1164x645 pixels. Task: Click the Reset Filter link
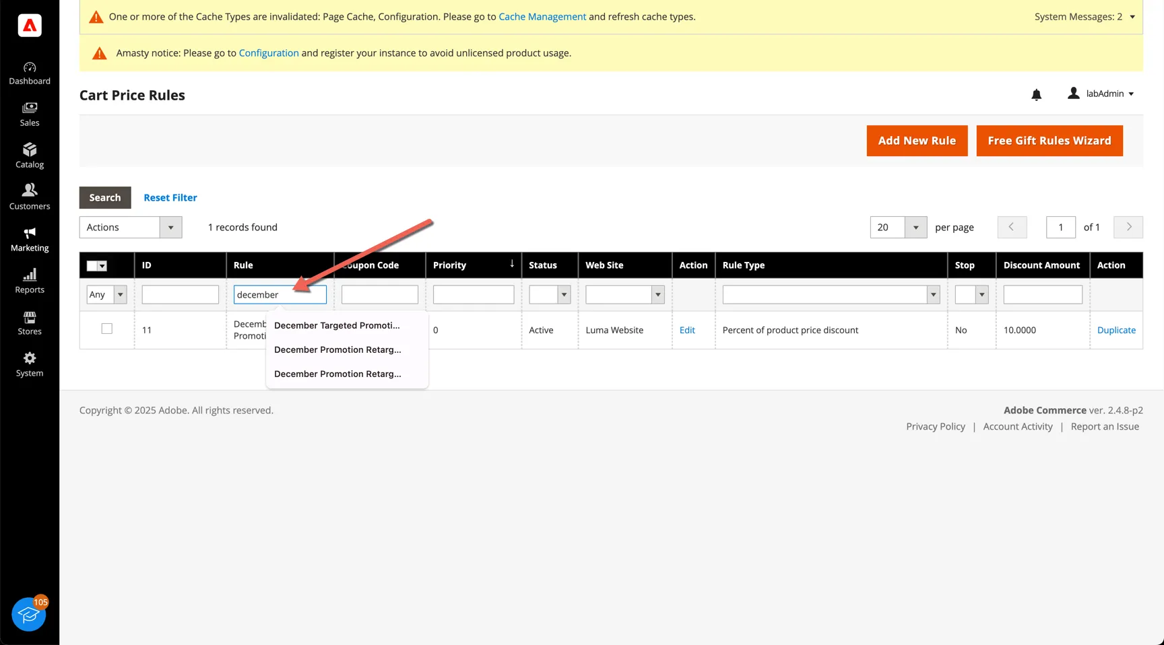(x=170, y=197)
